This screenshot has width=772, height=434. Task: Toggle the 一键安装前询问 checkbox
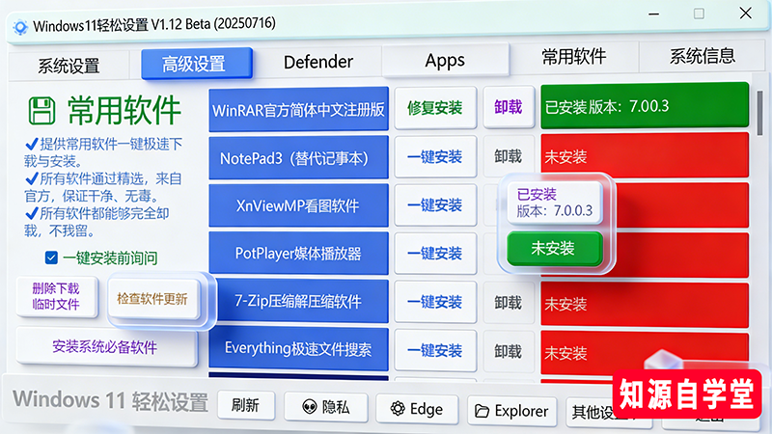(51, 258)
